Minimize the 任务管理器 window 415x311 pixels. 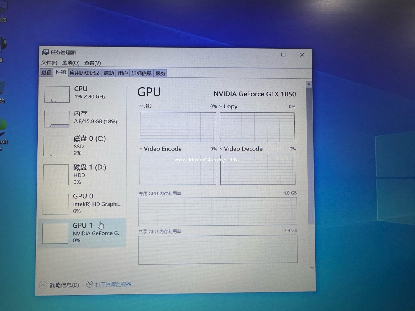click(265, 54)
